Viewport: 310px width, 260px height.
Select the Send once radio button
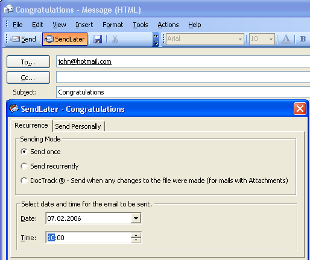pos(24,152)
